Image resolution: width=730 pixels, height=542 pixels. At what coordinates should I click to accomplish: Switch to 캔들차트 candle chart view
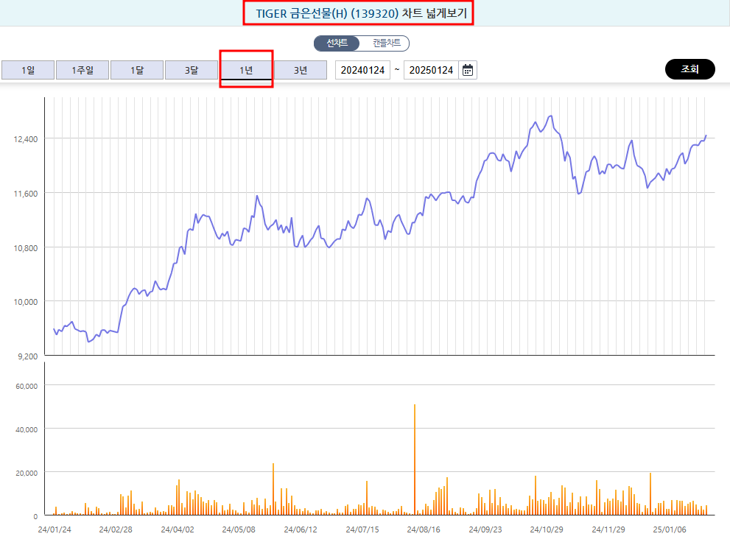point(386,43)
